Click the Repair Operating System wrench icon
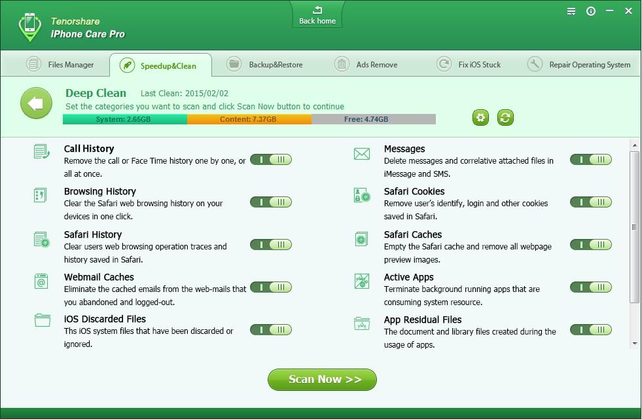Viewport: 642px width, 419px height. (535, 64)
